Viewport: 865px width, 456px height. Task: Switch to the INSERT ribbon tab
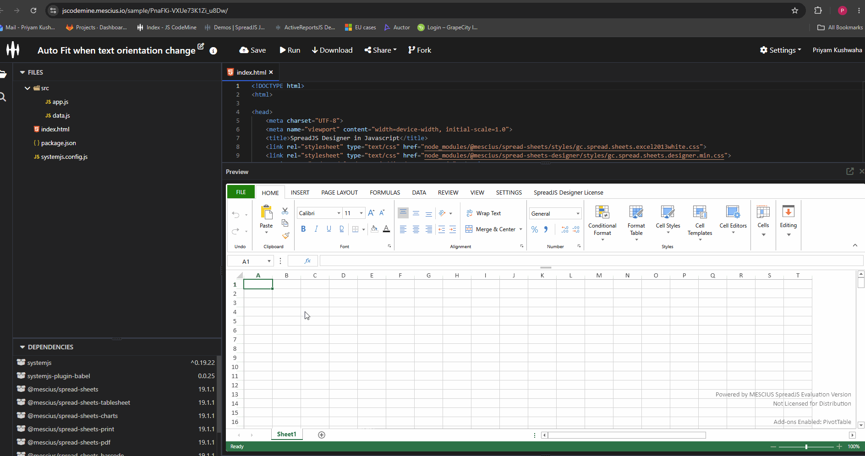click(300, 193)
